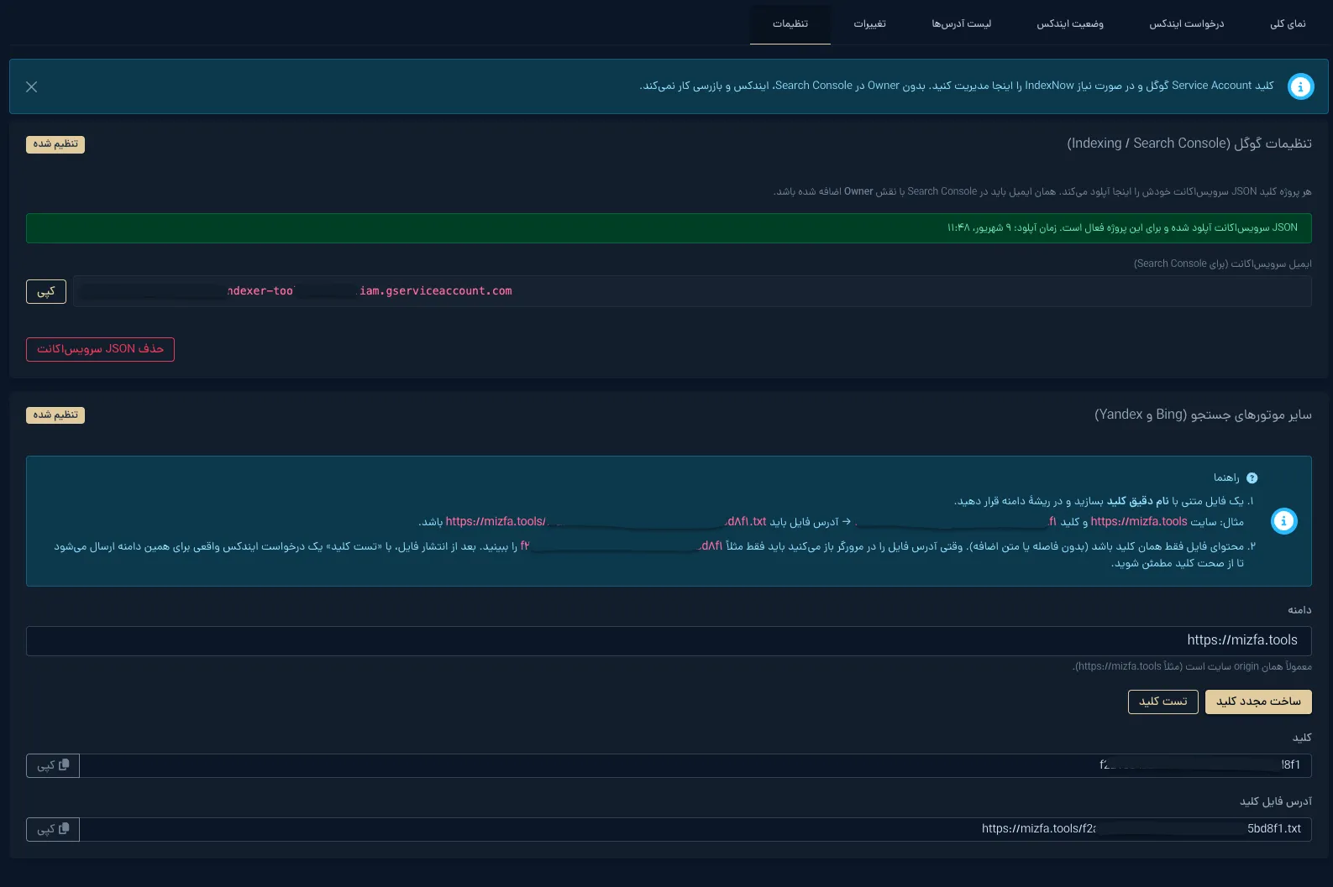The image size is (1333, 887).
Task: Copy the key file URL (آدرس فایل کلید)
Action: [x=53, y=829]
